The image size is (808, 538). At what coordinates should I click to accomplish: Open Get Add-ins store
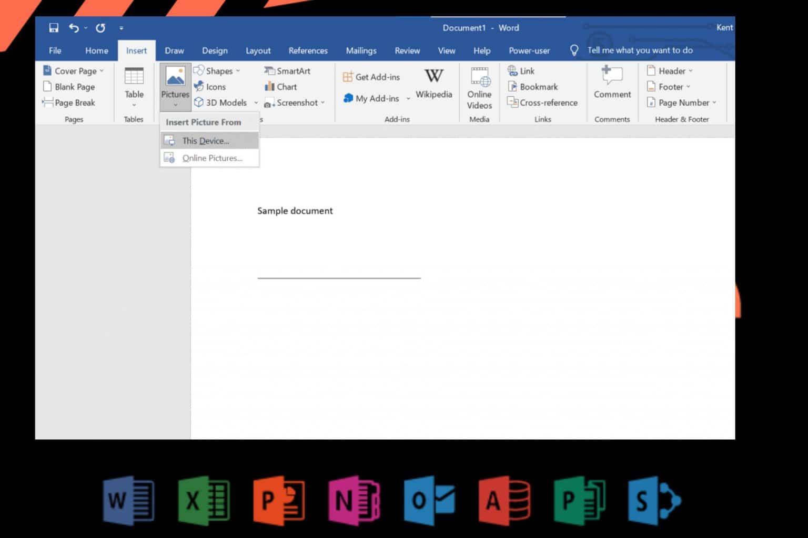click(371, 77)
